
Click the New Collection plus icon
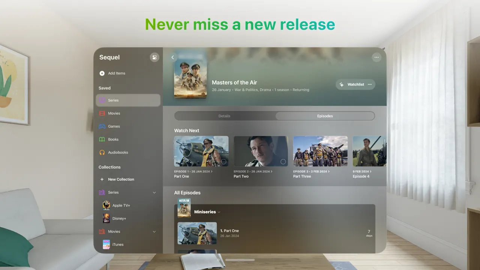click(102, 179)
